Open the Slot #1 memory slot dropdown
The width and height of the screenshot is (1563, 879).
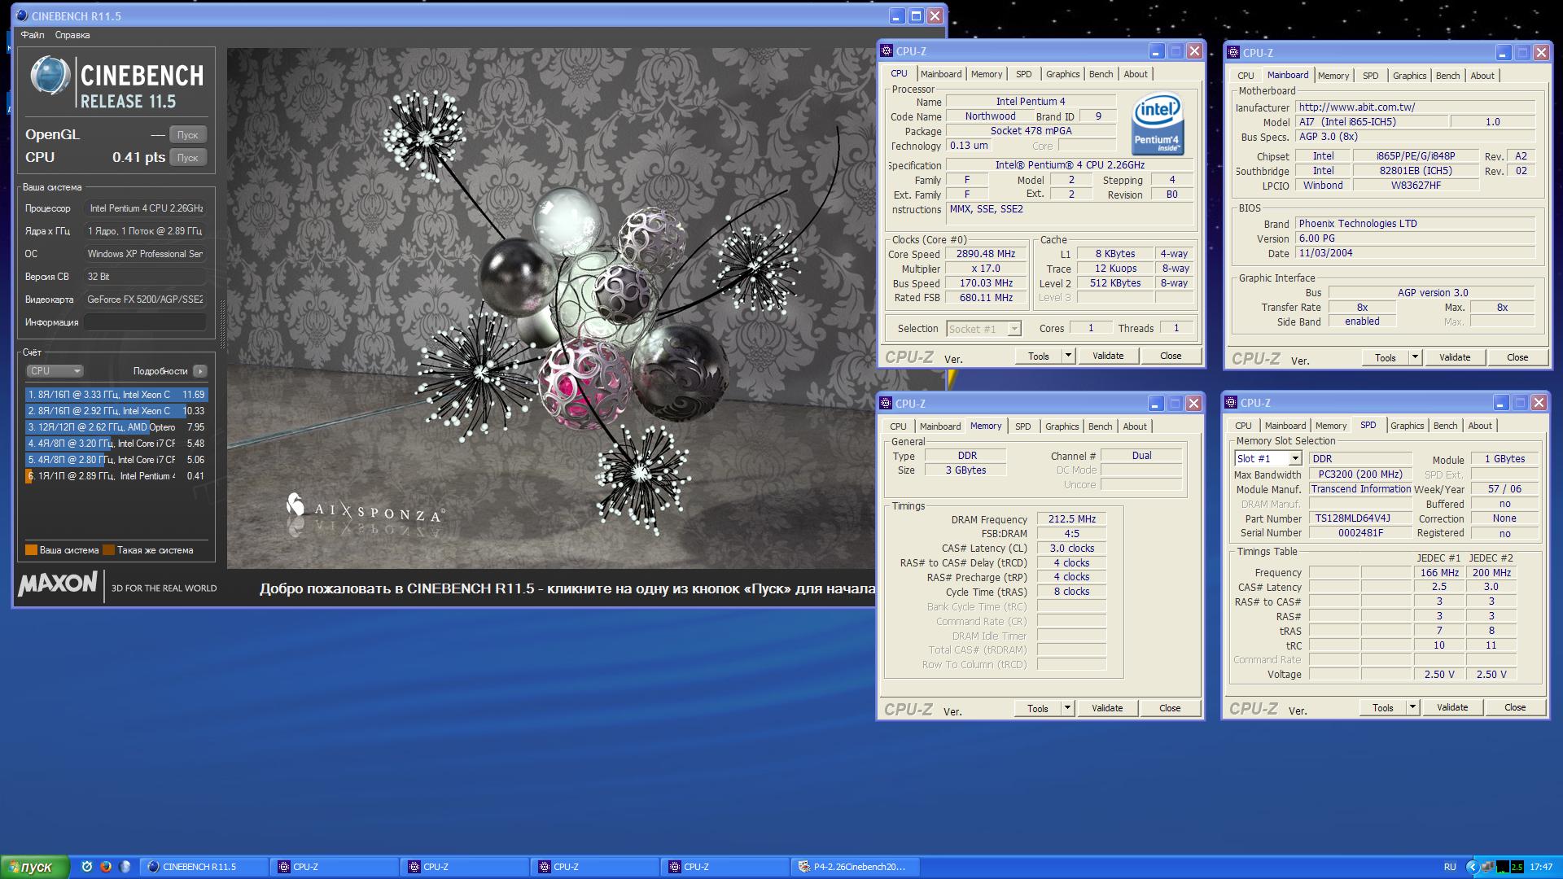[x=1268, y=459]
